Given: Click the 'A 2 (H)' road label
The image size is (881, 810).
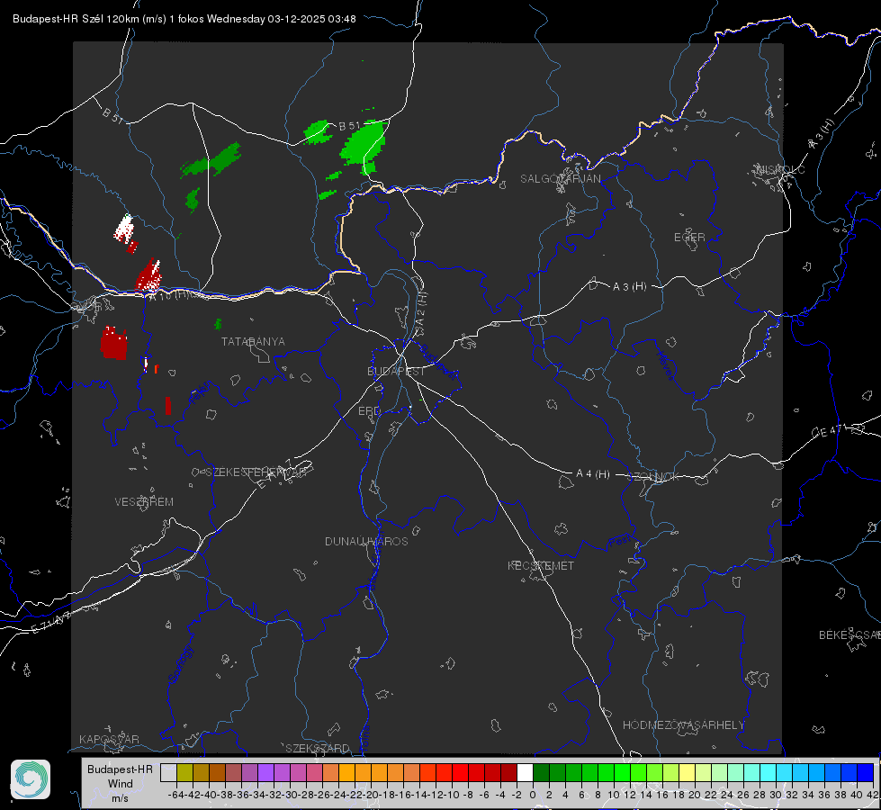Looking at the screenshot, I should tap(421, 310).
